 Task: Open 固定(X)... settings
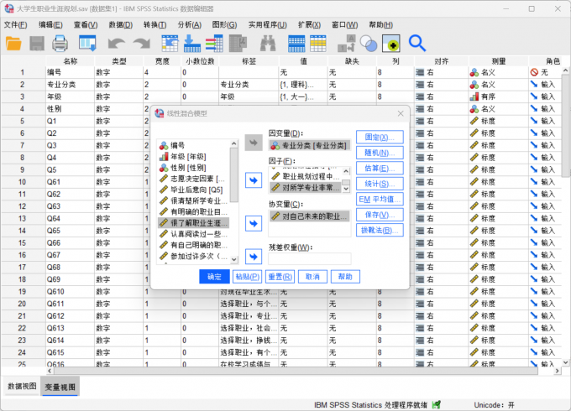(380, 137)
